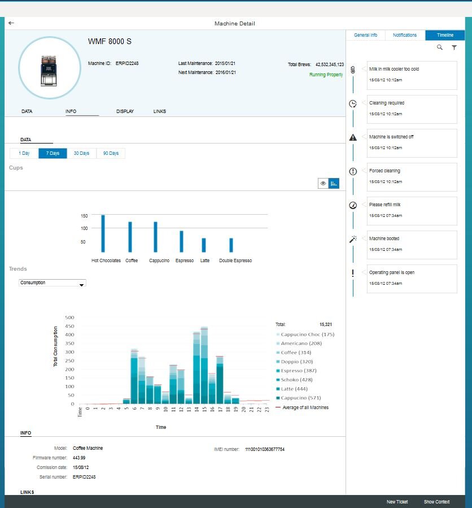This screenshot has width=472, height=508.
Task: Select the 30 Days range
Action: [81, 153]
